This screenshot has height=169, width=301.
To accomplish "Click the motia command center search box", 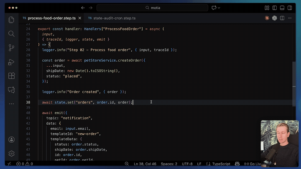I will pyautogui.click(x=152, y=8).
